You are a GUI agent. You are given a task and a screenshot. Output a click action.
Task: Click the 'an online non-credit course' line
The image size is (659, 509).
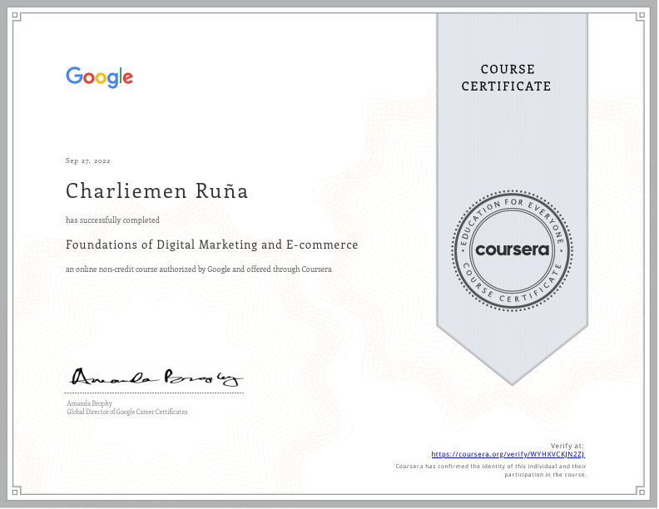198,269
